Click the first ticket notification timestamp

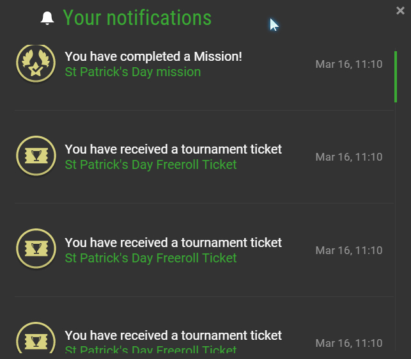tap(349, 157)
